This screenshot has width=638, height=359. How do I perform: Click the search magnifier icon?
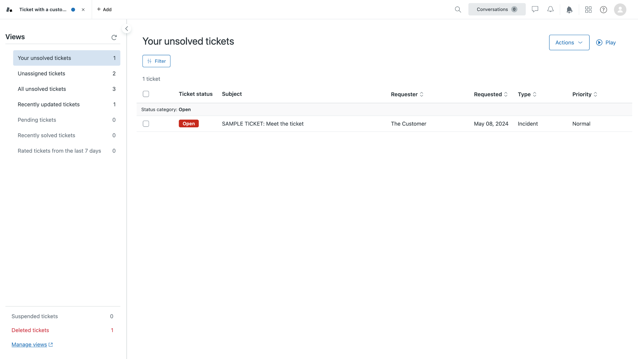tap(458, 10)
